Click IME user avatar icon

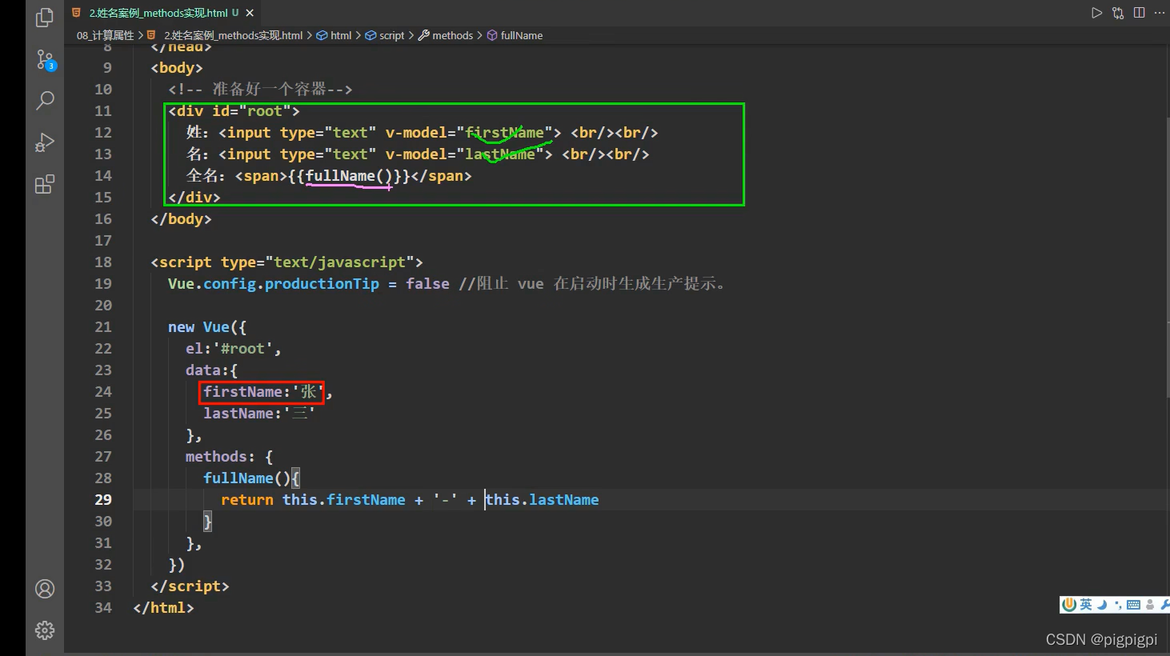point(1150,605)
